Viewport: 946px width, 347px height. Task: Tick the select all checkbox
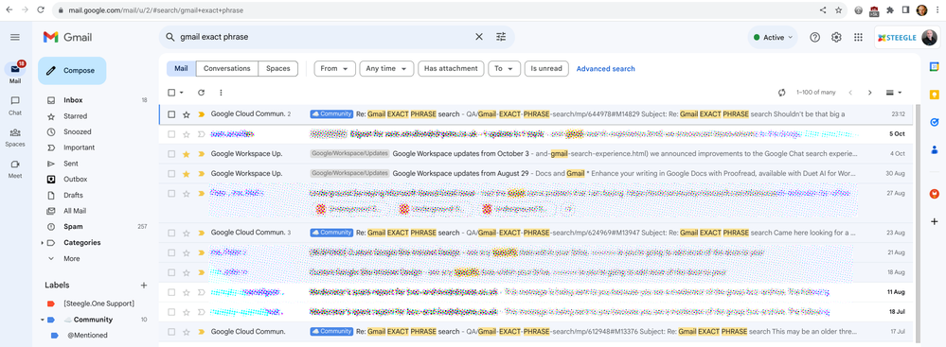coord(171,93)
